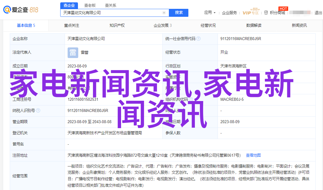The width and height of the screenshot is (323, 190).
Task: Open the 企业服务 link
Action: [229, 13]
